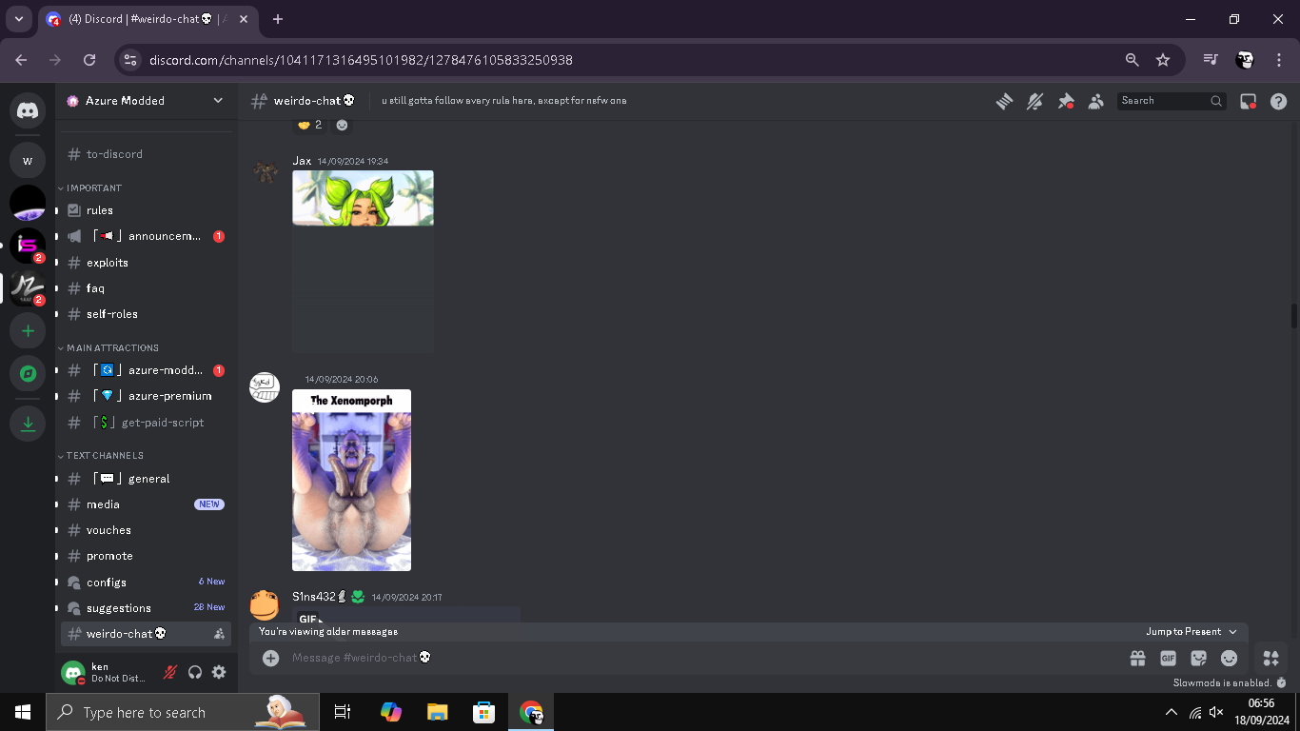The image size is (1300, 731).
Task: View site information icon in address bar
Action: click(130, 60)
